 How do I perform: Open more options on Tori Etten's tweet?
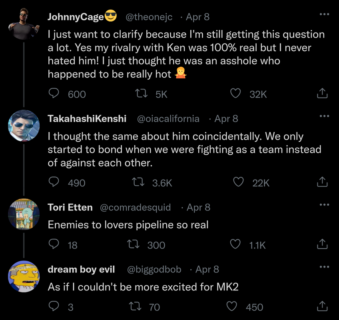(324, 205)
